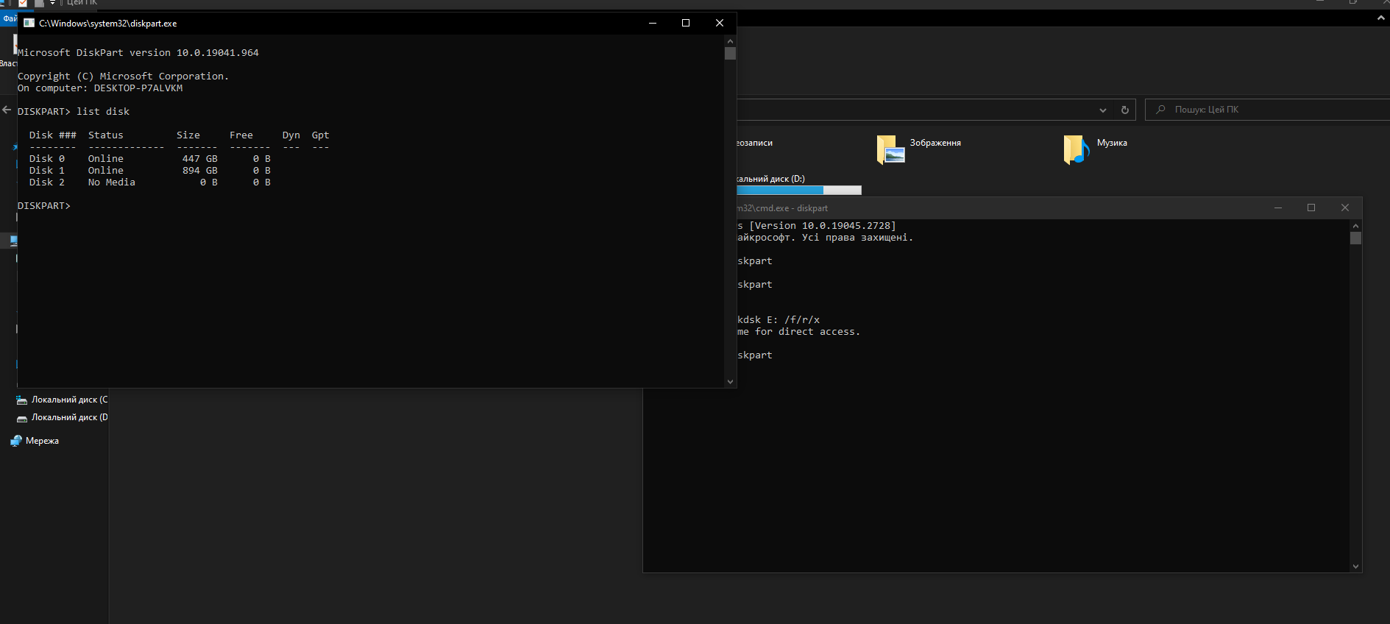Select the 'альний диск (D:)' drive label

pos(771,179)
